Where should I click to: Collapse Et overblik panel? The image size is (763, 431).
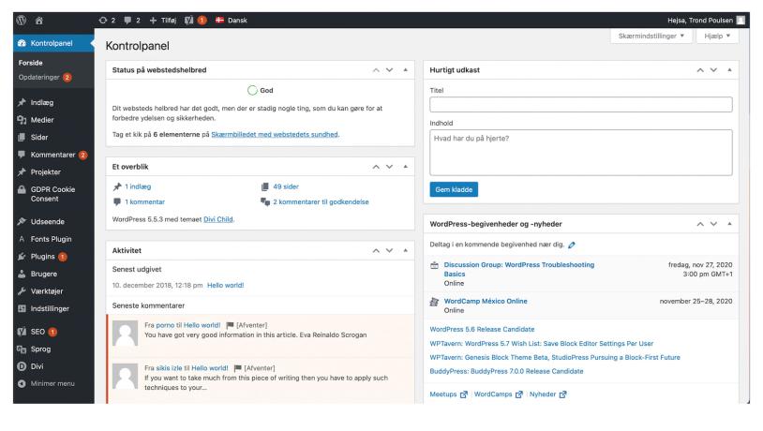pyautogui.click(x=405, y=167)
